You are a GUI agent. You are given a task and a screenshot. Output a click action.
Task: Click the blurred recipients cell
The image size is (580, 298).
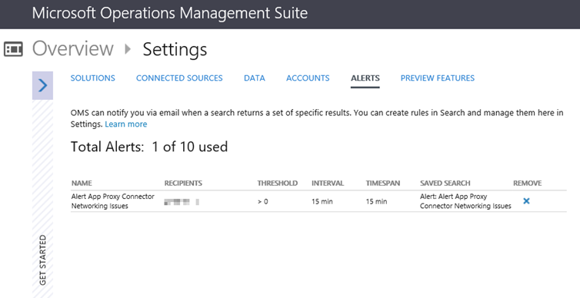tap(182, 202)
